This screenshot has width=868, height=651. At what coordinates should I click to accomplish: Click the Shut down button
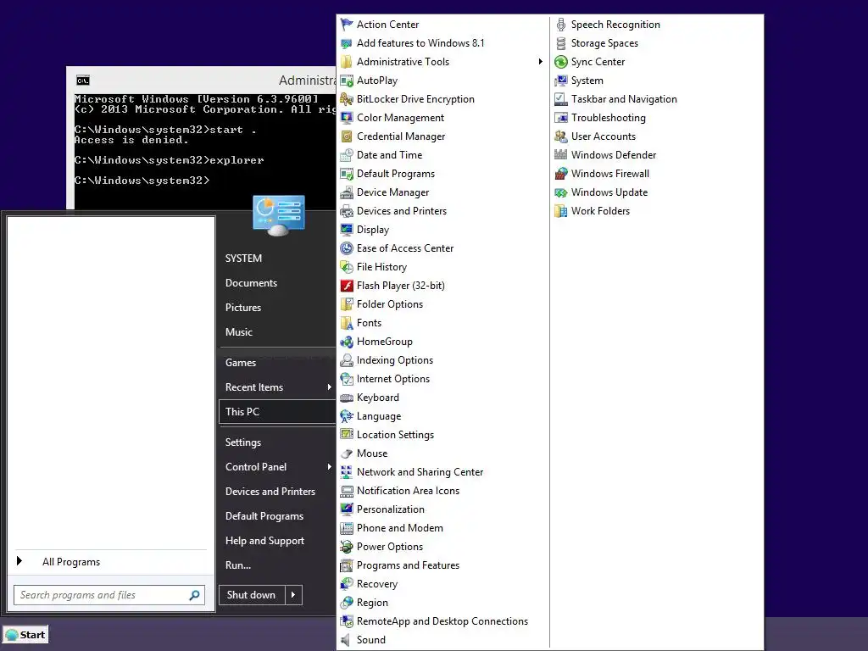point(252,595)
